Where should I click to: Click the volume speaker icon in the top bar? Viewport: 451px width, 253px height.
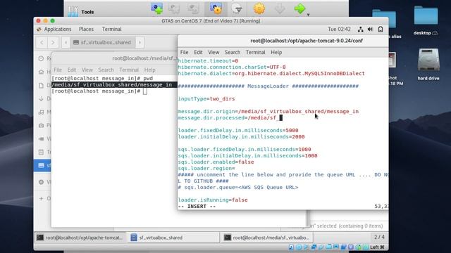[x=370, y=30]
